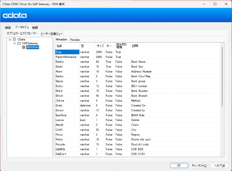Open the ユーザー定義ビュー tab
Viewport: 232px width, 171px height.
pos(52,34)
